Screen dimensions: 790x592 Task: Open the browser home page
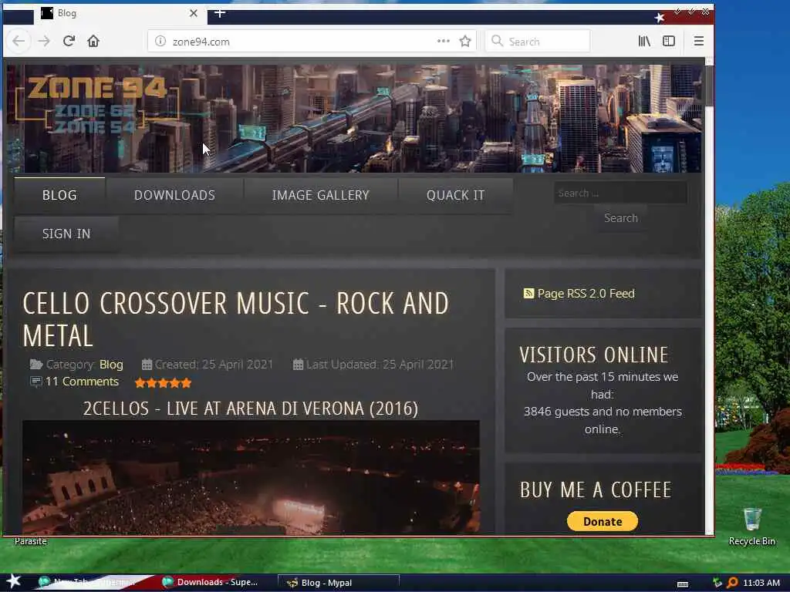click(x=93, y=41)
